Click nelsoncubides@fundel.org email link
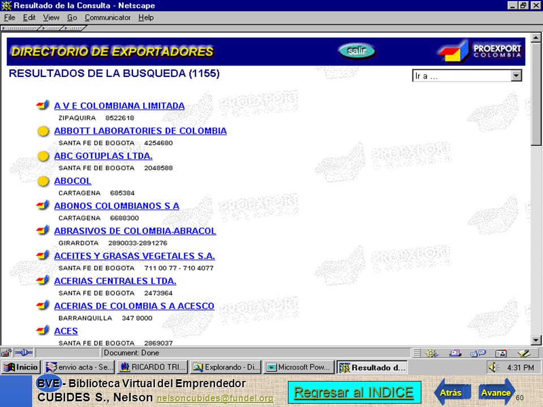 (215, 399)
